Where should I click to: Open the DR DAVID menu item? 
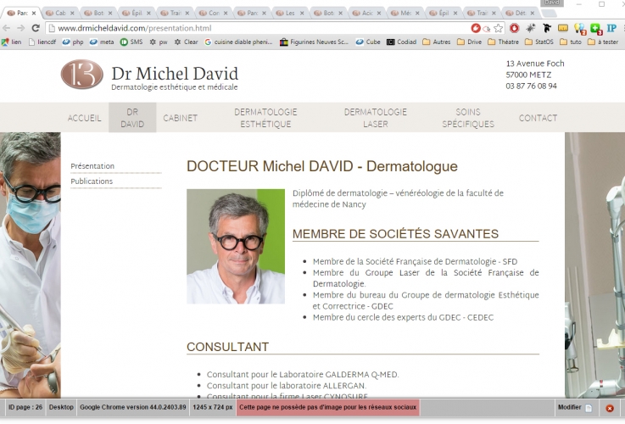pyautogui.click(x=132, y=118)
